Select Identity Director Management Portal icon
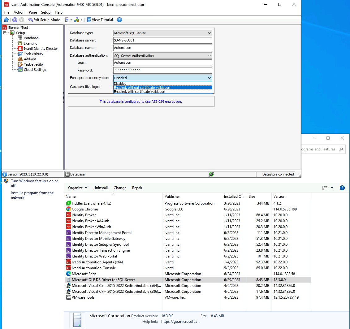 (x=68, y=232)
